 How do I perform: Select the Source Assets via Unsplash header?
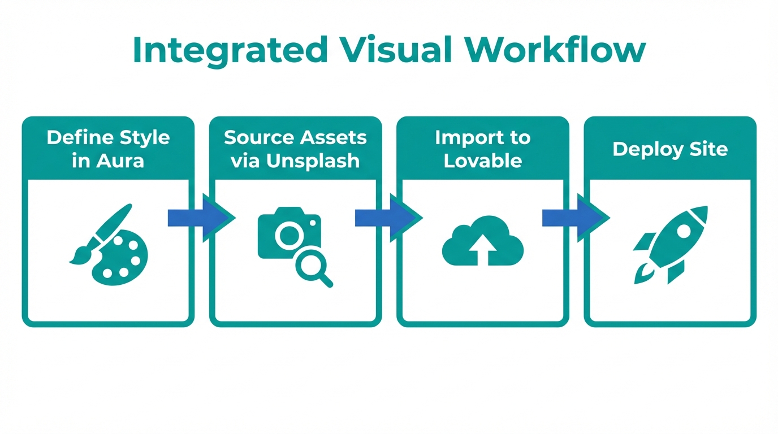tap(295, 149)
